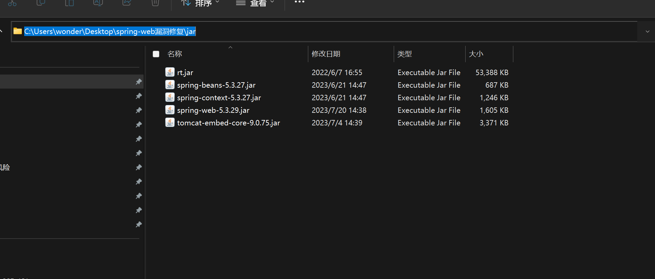Click the Paste clipboard icon in toolbar

point(69,3)
